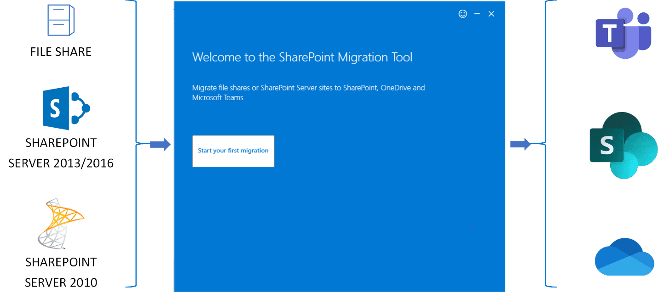Minimize the SharePoint Migration Tool window
The height and width of the screenshot is (293, 658).
[x=477, y=14]
